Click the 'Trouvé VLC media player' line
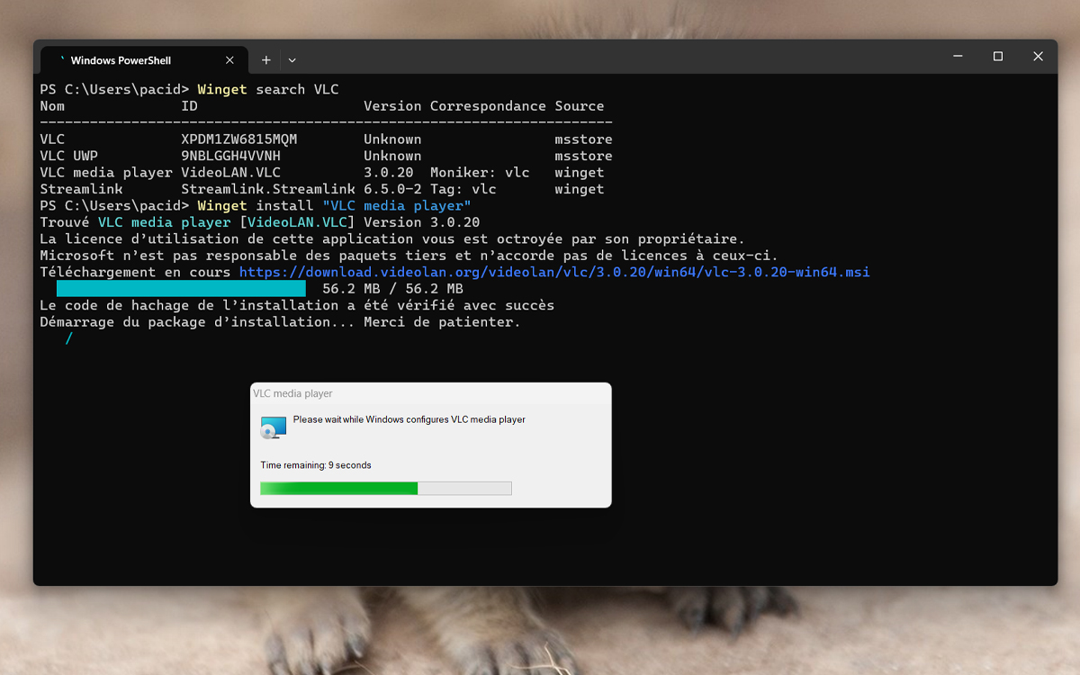The height and width of the screenshot is (675, 1080). [260, 222]
